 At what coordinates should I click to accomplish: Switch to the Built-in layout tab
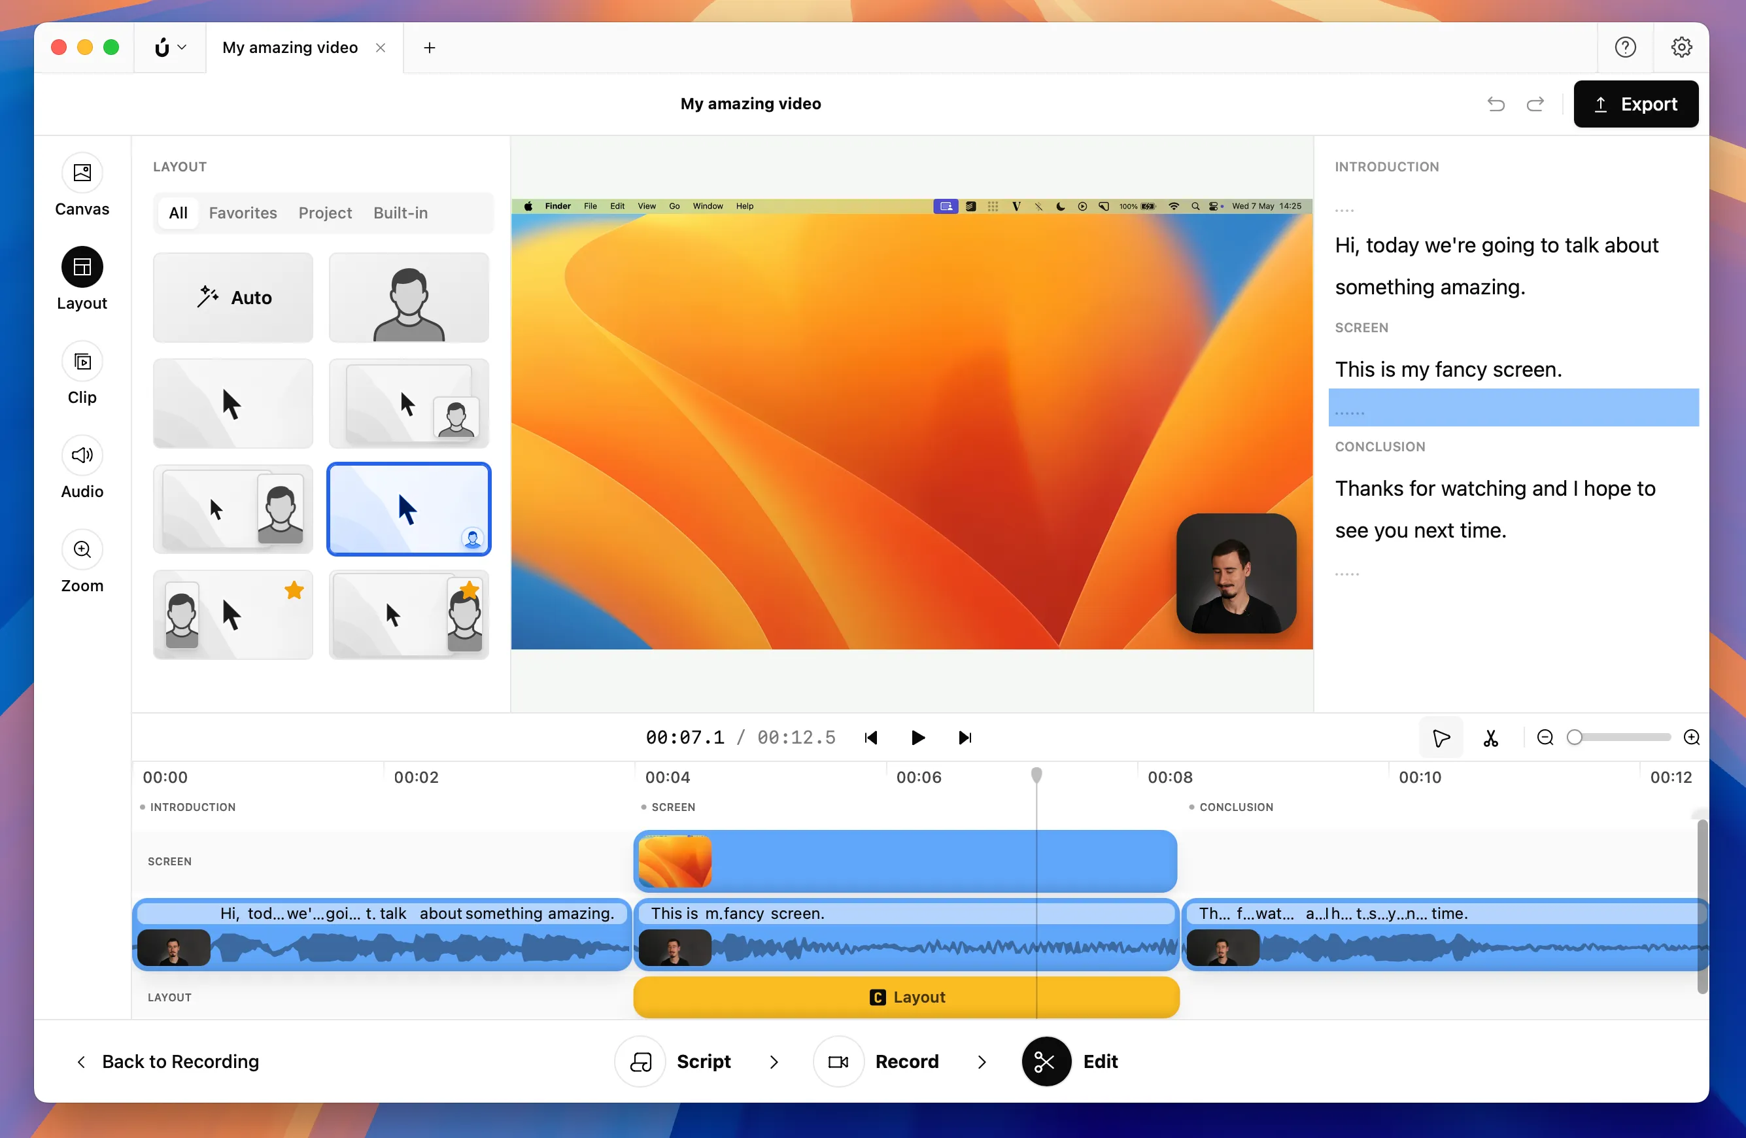(400, 213)
